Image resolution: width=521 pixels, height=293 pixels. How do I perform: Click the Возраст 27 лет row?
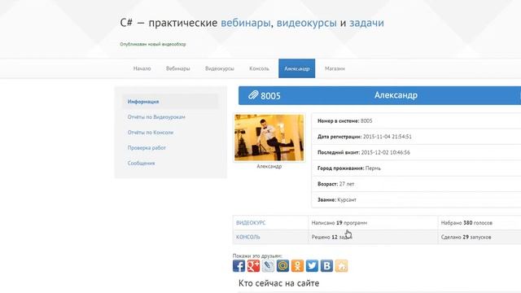416,184
